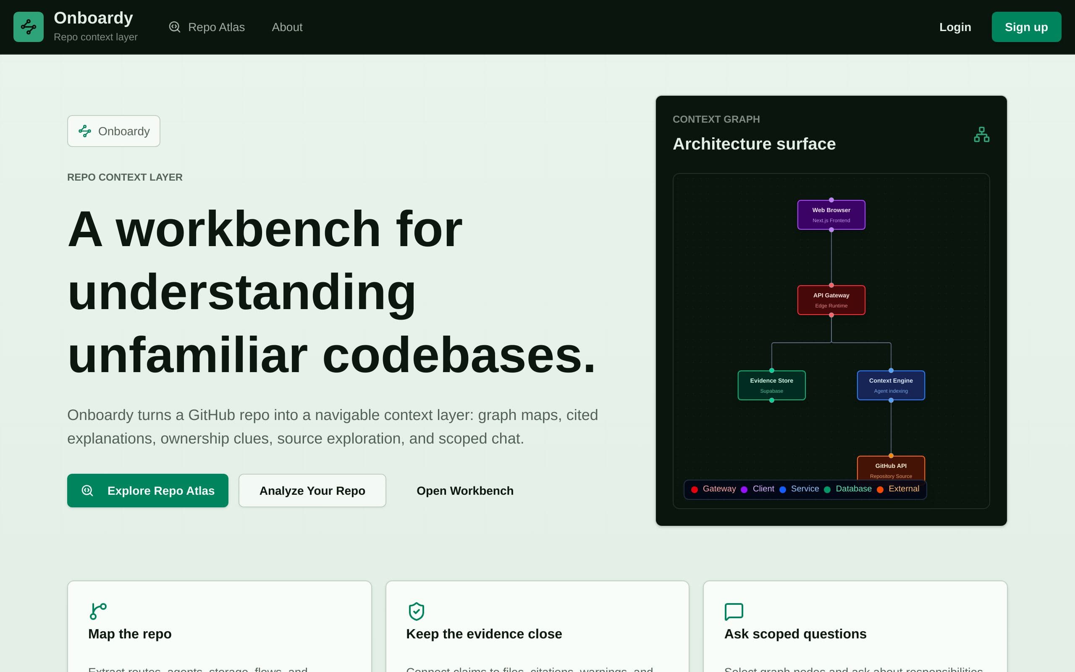The image size is (1075, 672).
Task: Go to the About page
Action: click(x=287, y=27)
